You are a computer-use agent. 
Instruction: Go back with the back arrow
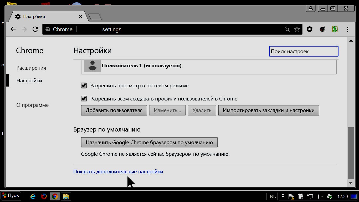click(13, 29)
